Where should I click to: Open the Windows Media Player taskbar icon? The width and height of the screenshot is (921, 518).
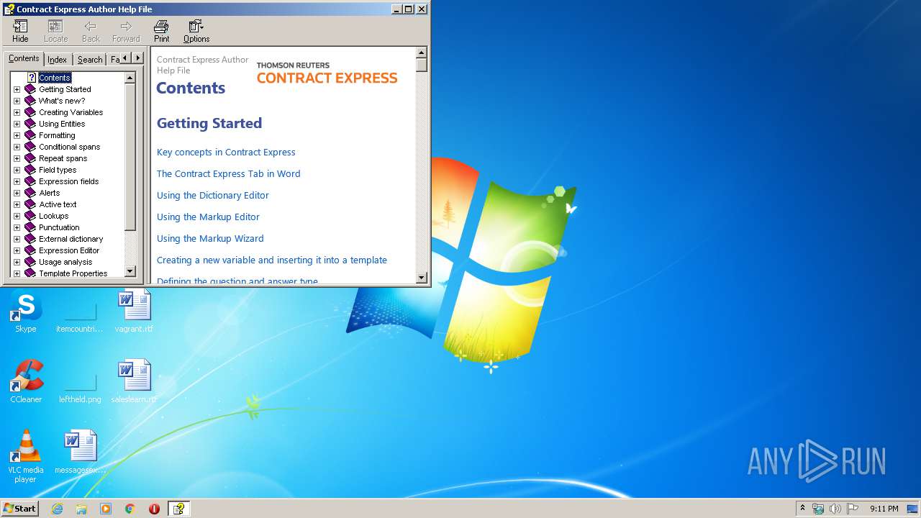click(x=106, y=509)
